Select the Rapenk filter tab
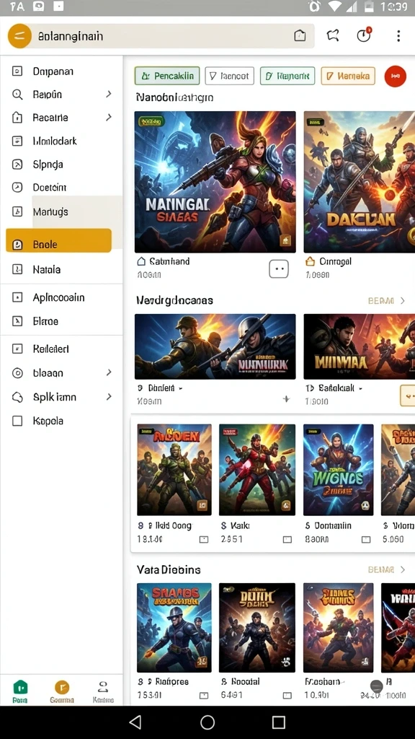Image resolution: width=415 pixels, height=739 pixels. 287,76
